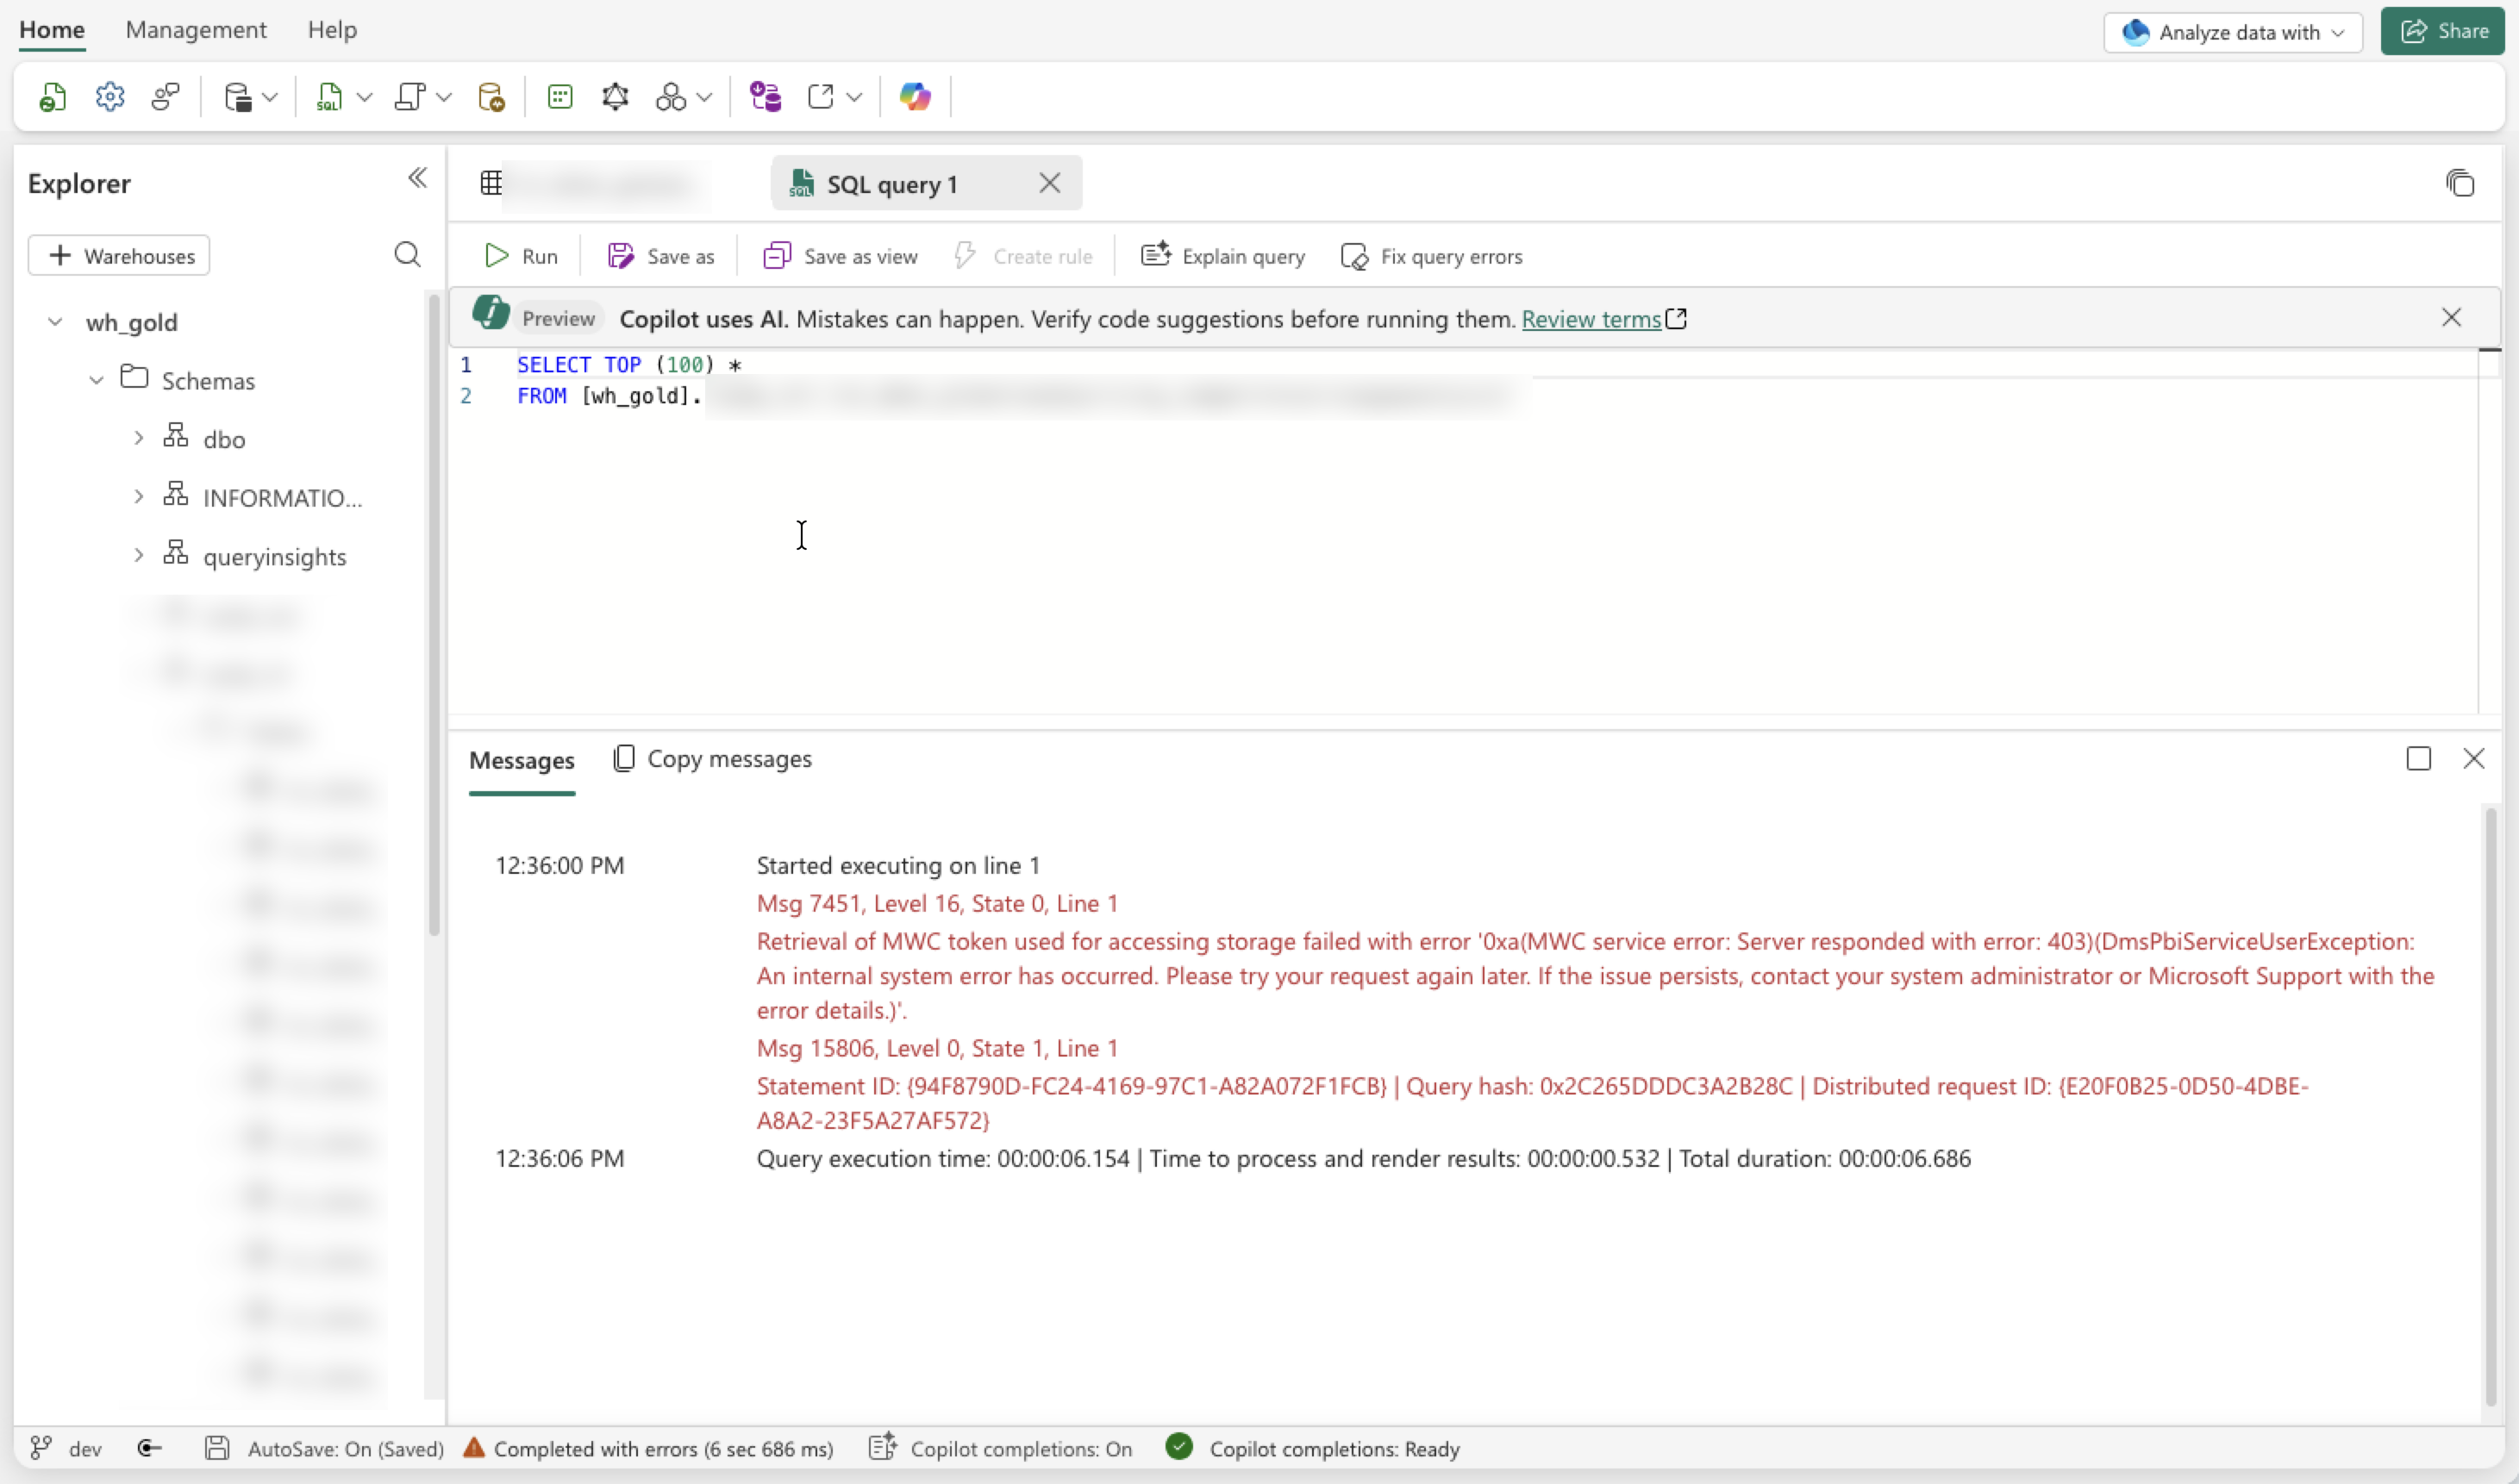The image size is (2519, 1484).
Task: Click the warning triangle status icon
Action: [x=474, y=1447]
